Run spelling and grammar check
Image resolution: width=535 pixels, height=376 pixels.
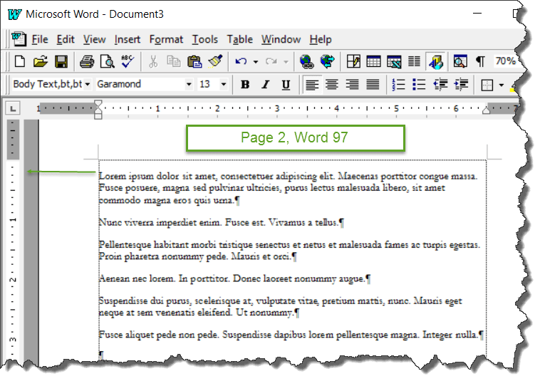click(x=128, y=62)
